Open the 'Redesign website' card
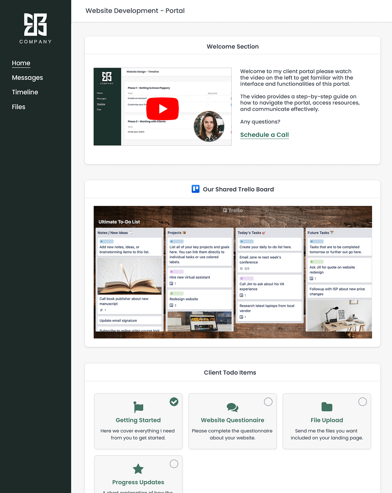This screenshot has width=392, height=493. pos(199,299)
